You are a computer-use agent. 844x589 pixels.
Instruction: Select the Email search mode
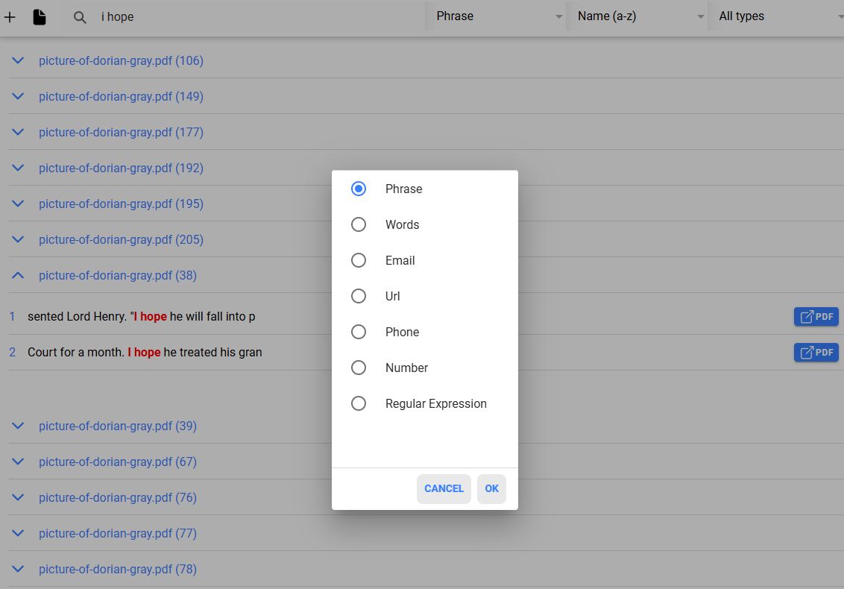(x=359, y=260)
